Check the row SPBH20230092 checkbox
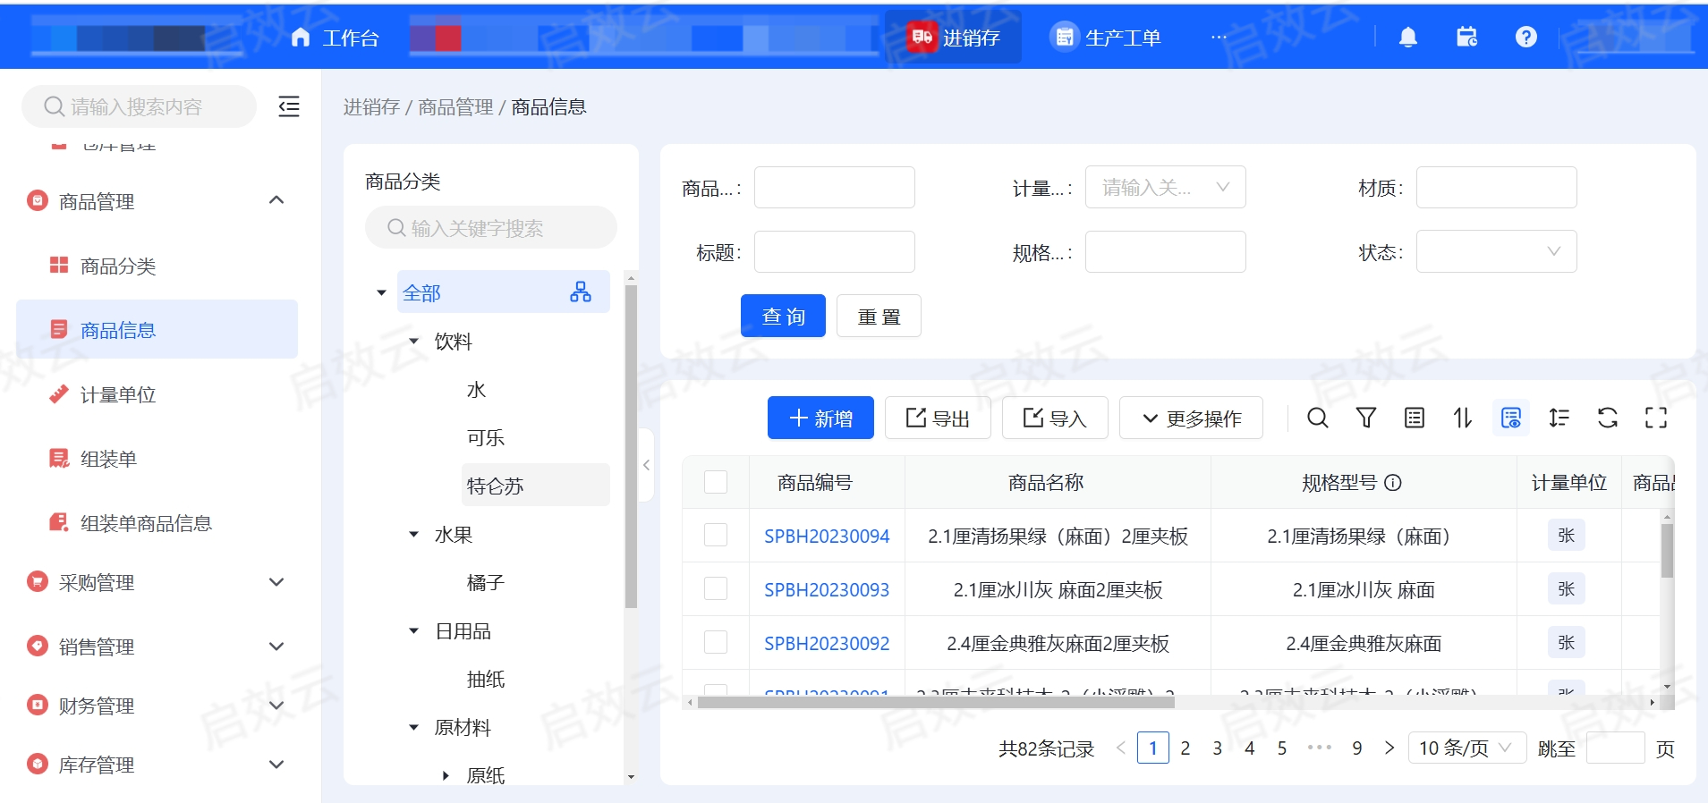The height and width of the screenshot is (803, 1708). tap(716, 642)
